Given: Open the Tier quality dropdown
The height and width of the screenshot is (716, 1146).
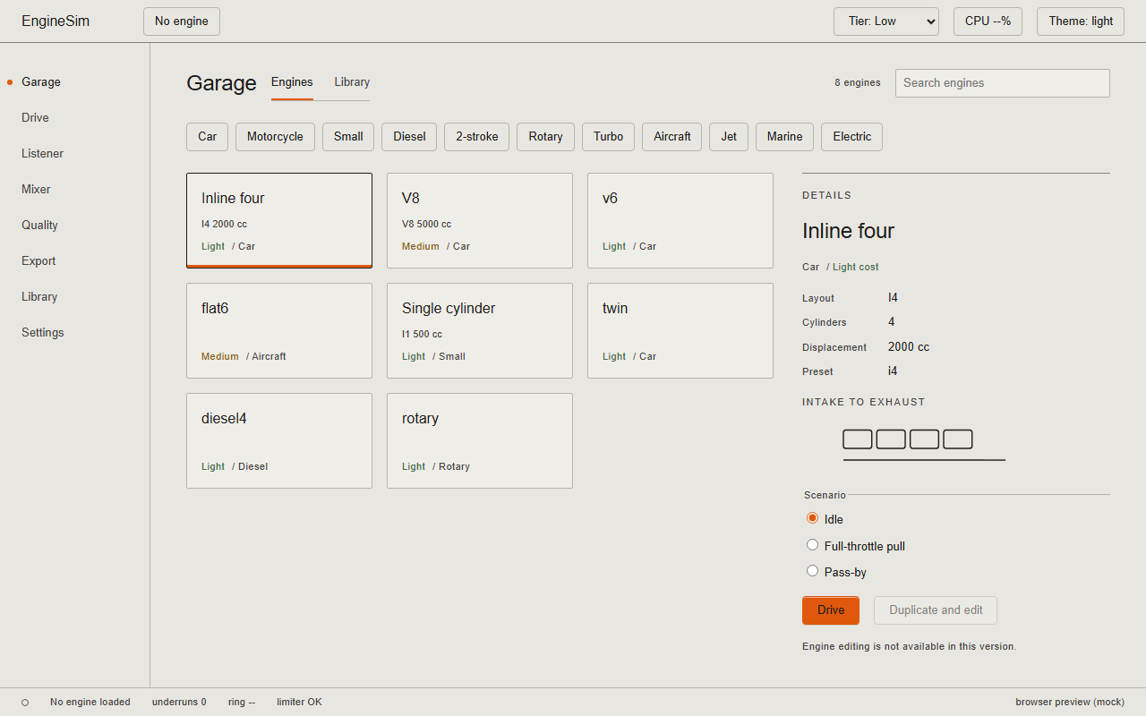Looking at the screenshot, I should click(x=886, y=21).
